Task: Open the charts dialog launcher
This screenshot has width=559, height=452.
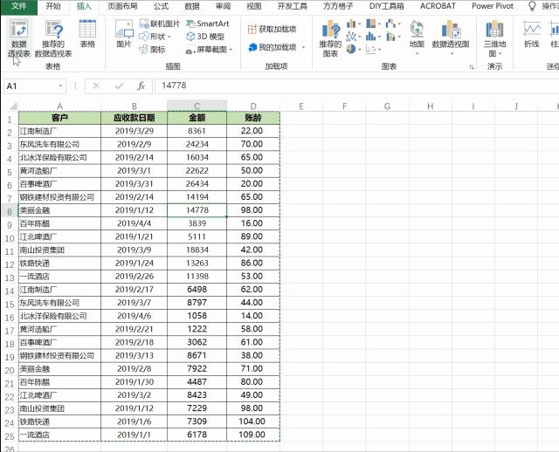Action: [472, 67]
